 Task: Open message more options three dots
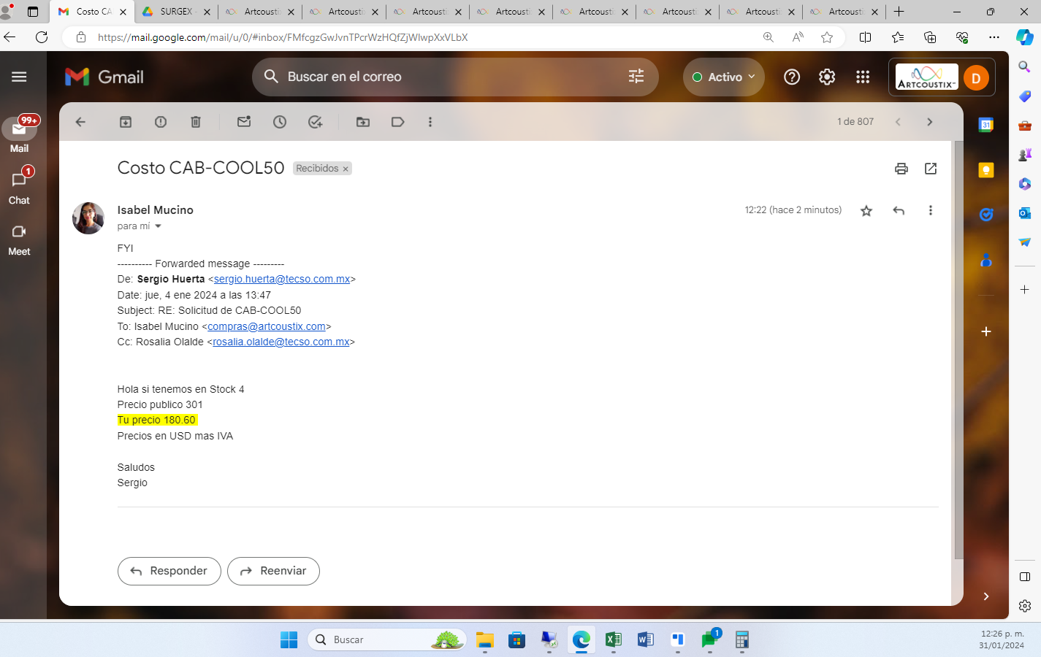(x=930, y=210)
